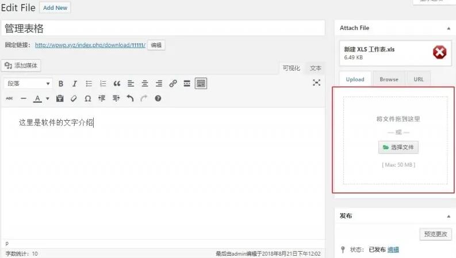Apply the text color

pyautogui.click(x=37, y=99)
